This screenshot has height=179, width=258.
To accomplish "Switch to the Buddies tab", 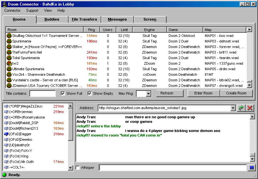I will [52, 19].
